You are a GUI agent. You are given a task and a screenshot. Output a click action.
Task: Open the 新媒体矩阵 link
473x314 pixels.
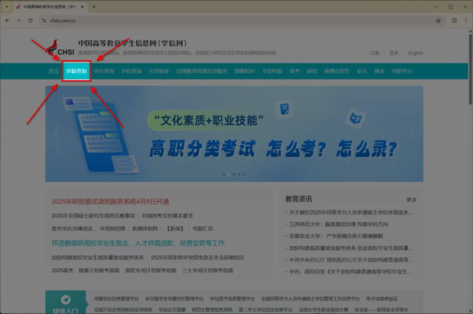point(145,228)
